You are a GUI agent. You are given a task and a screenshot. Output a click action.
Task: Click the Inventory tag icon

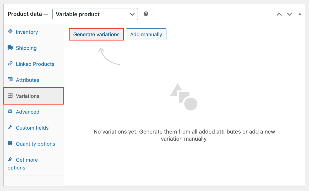10,31
